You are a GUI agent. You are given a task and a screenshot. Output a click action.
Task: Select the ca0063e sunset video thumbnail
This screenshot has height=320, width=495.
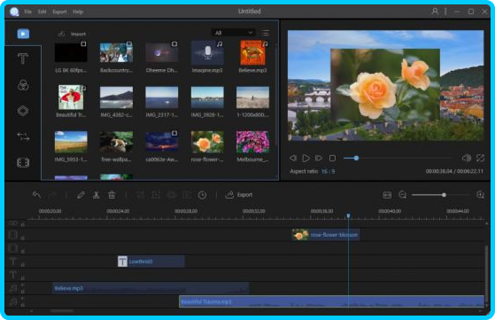162,142
